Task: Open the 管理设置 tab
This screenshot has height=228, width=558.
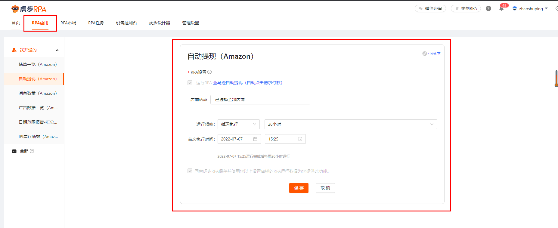Action: 191,23
